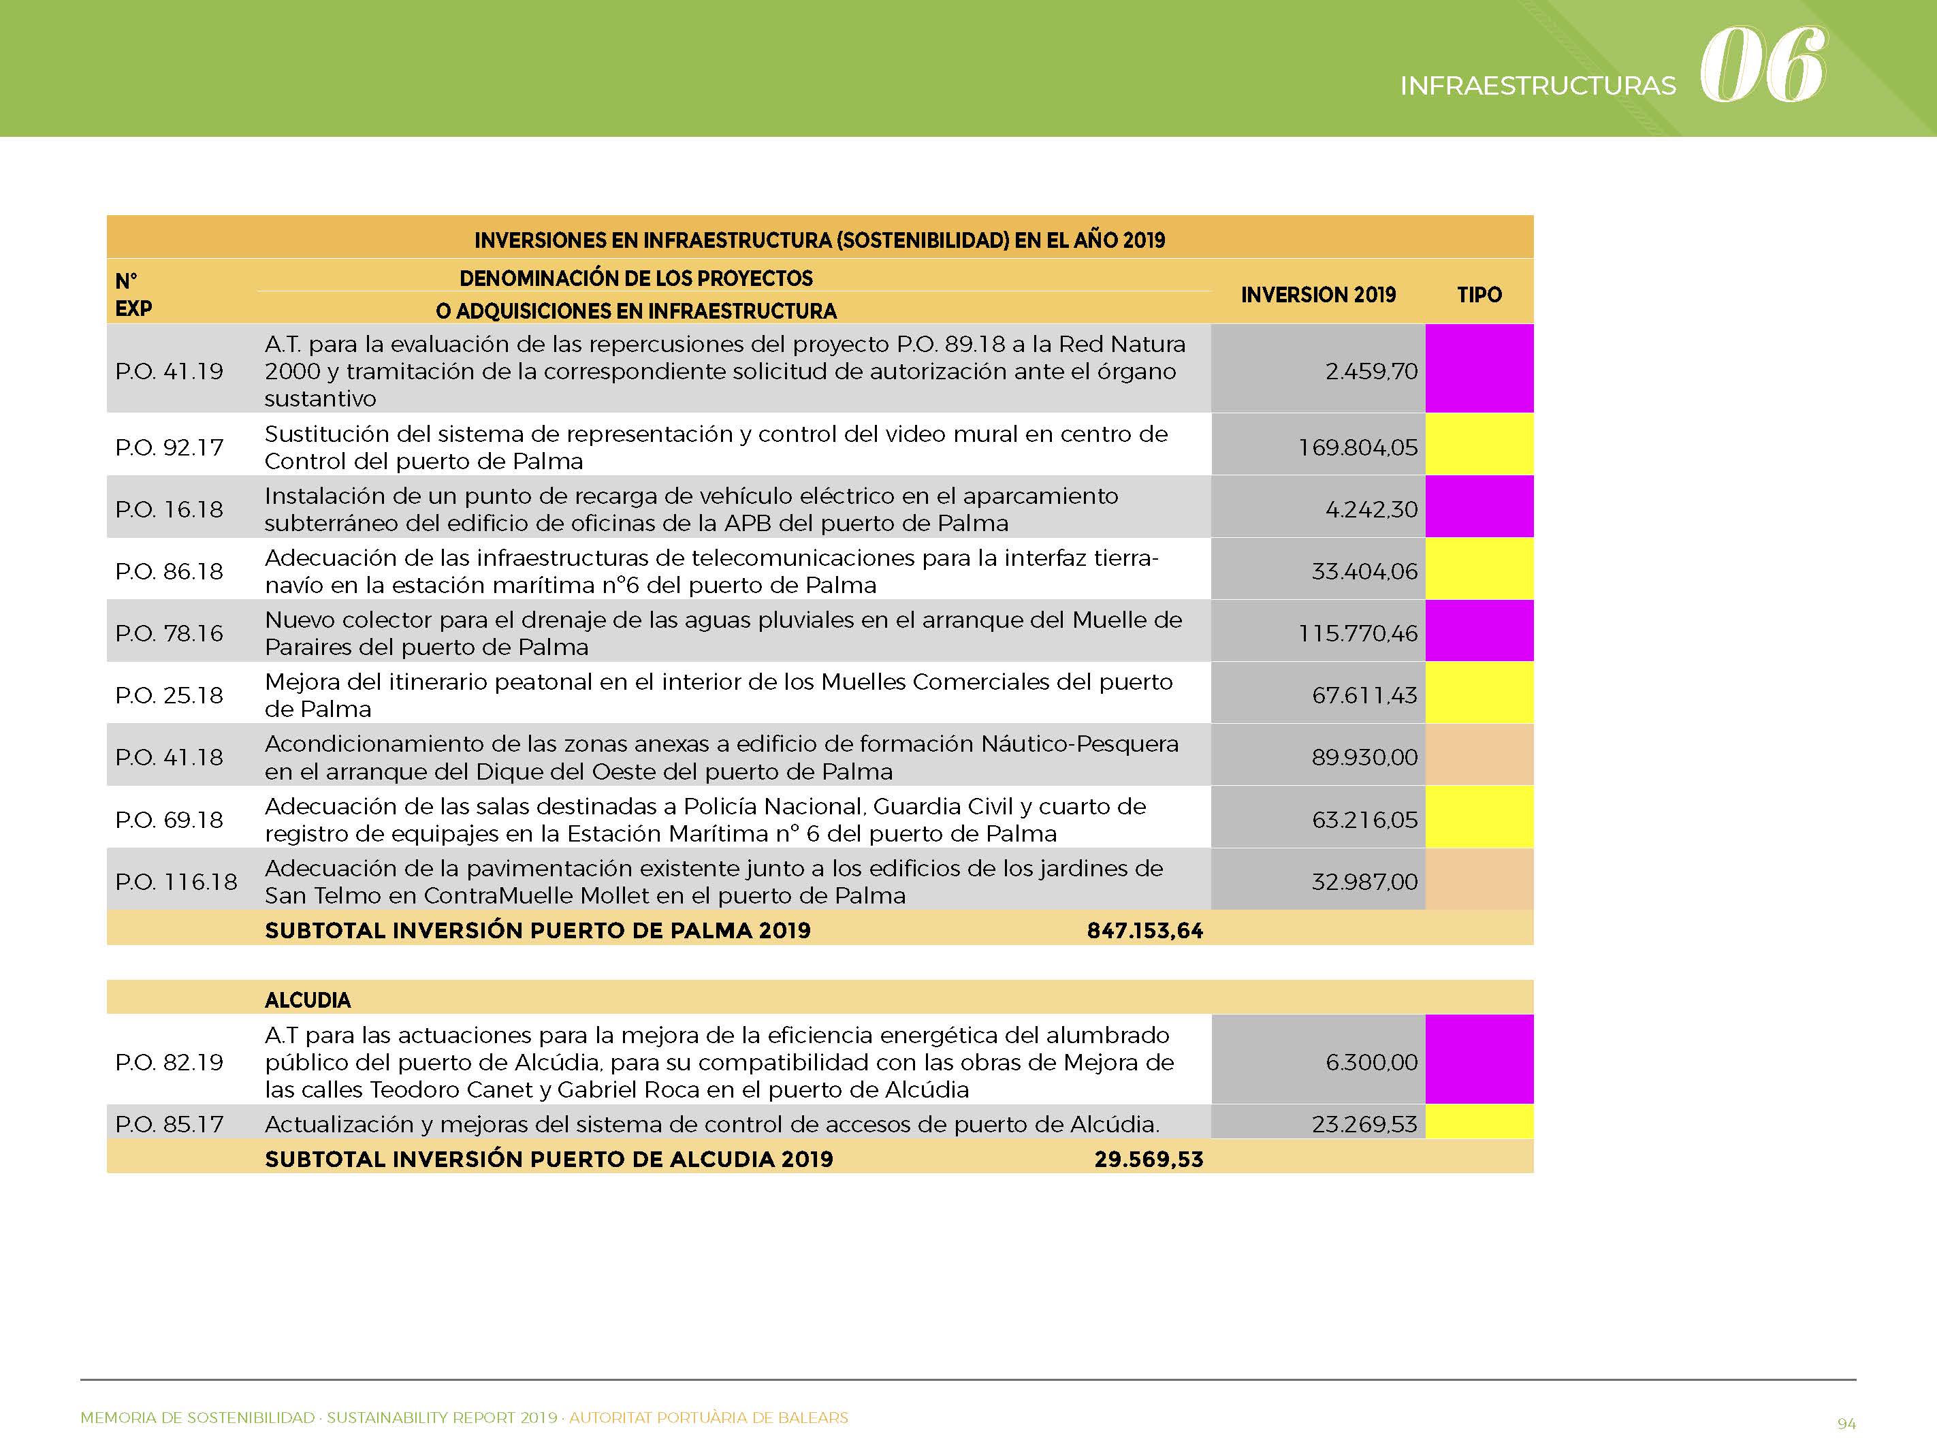Viewport: 1937px width, 1453px height.
Task: Click the amount 67.611,43
Action: (1364, 695)
